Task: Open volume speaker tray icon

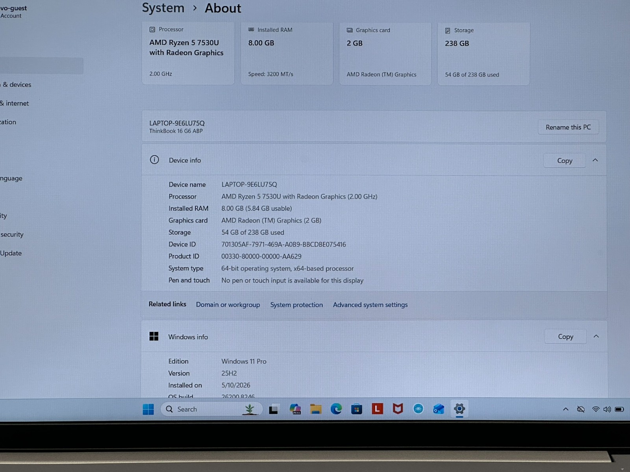Action: 607,409
